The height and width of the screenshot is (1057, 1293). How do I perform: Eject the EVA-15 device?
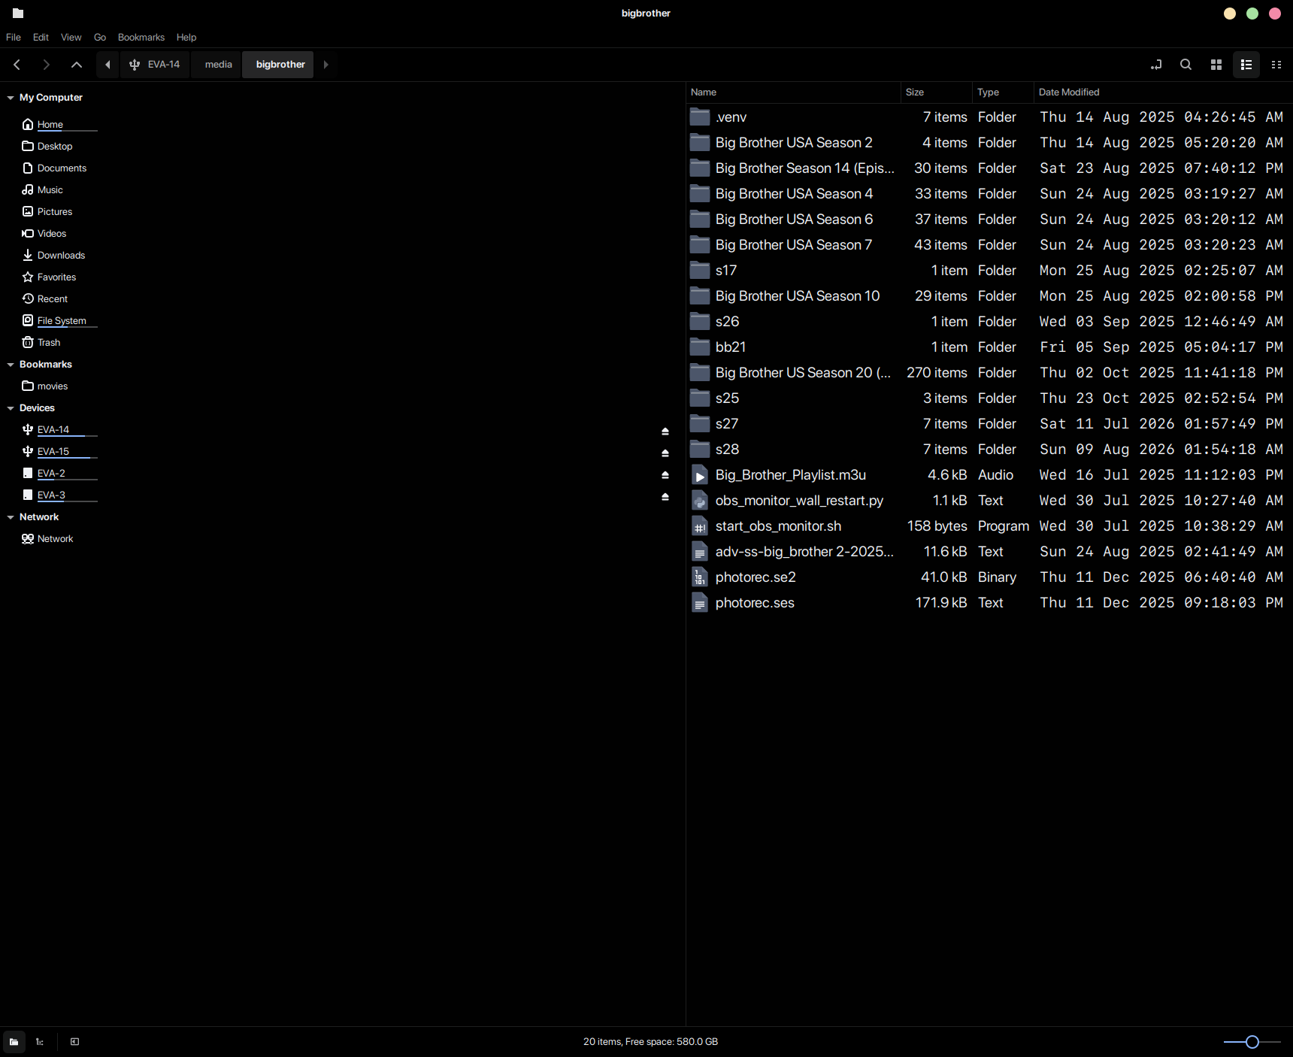[x=665, y=453]
